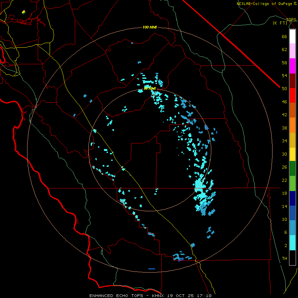Click the 18 value on the legend
The height and width of the screenshot is (298, 298).
click(x=284, y=193)
